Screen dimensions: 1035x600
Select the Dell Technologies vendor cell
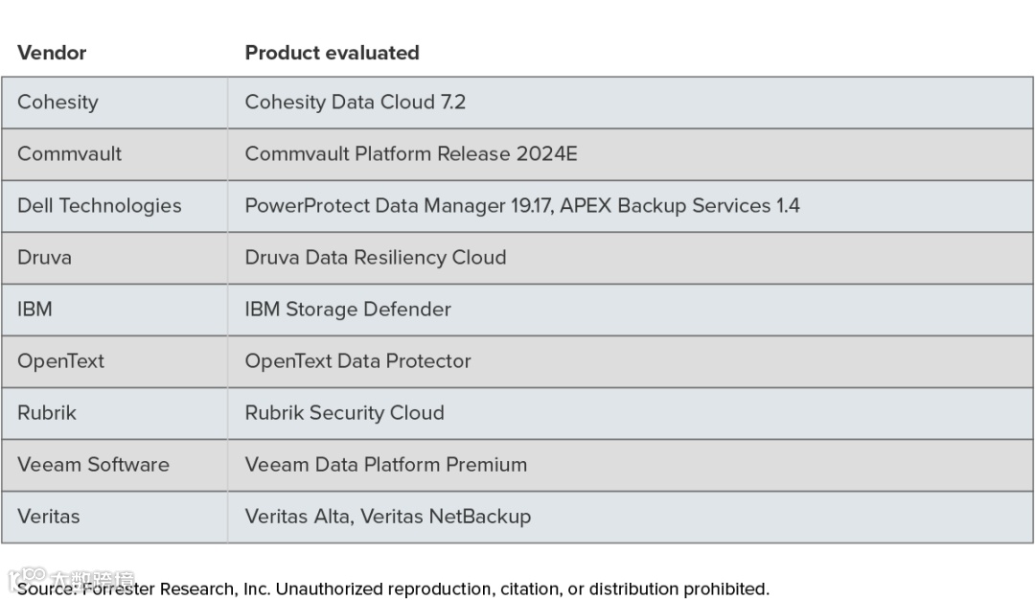[x=99, y=206]
